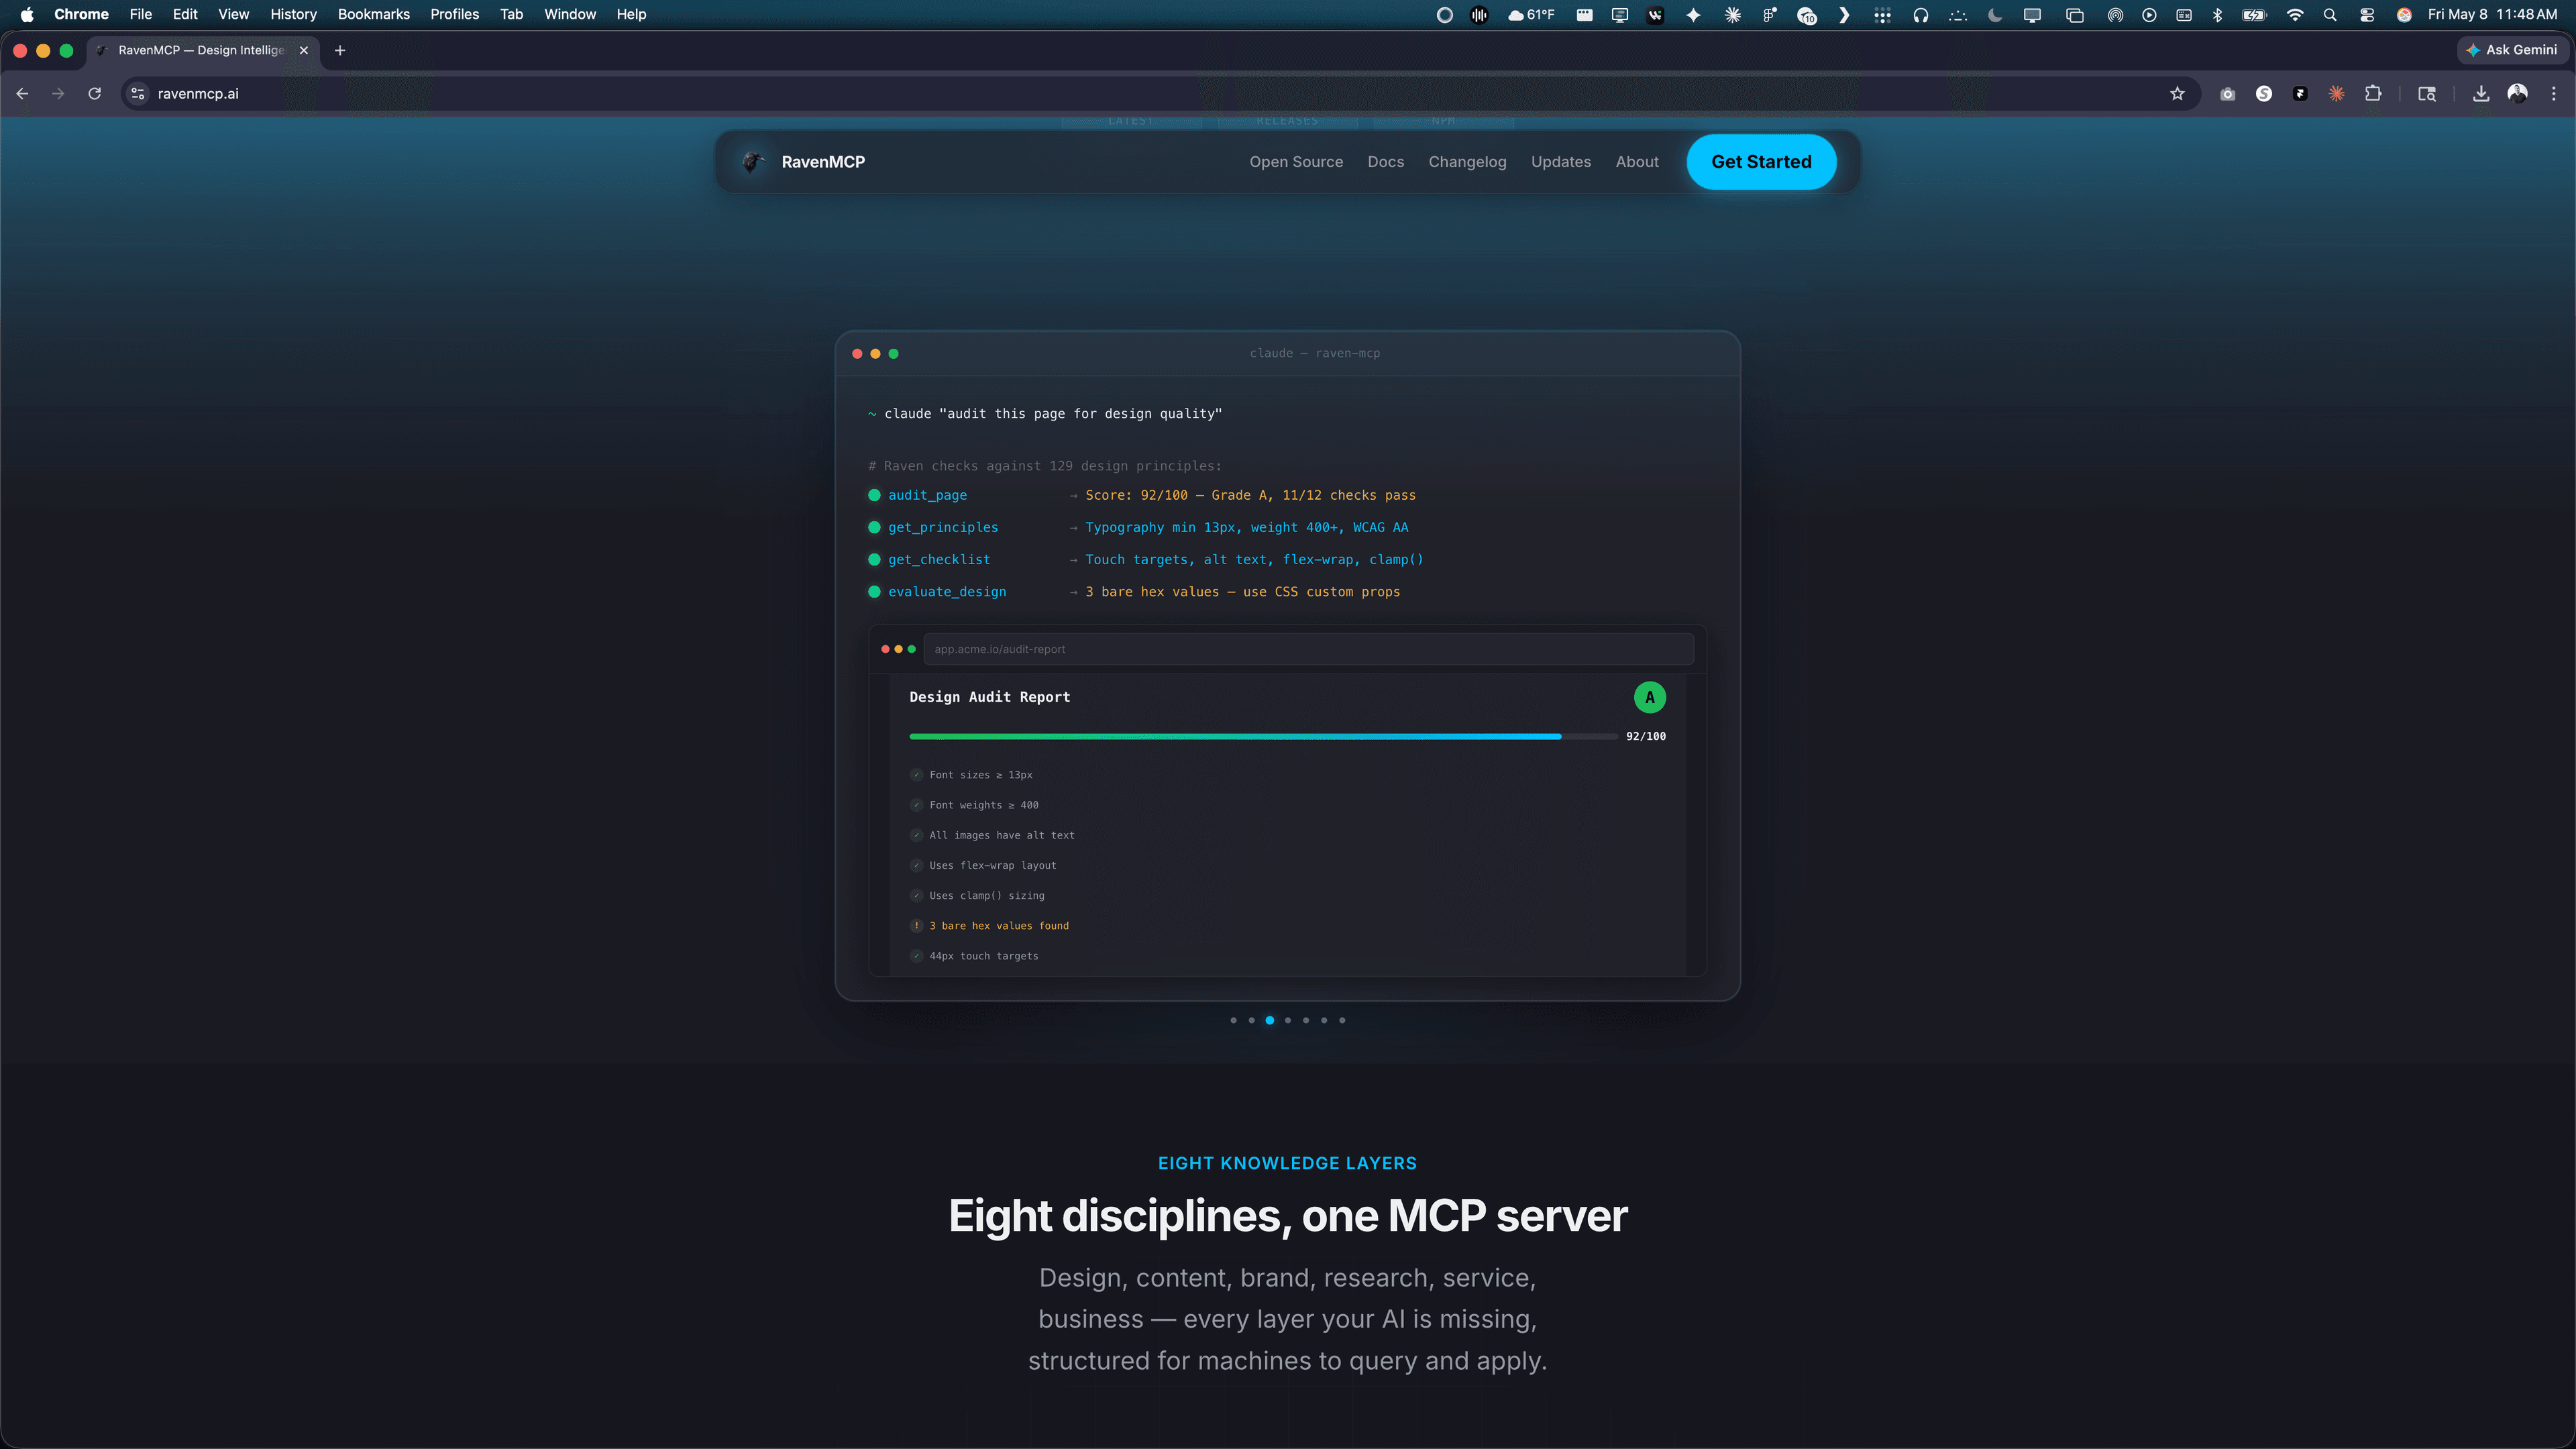Select the active third carousel dot
Viewport: 2576px width, 1449px height.
coord(1270,1020)
